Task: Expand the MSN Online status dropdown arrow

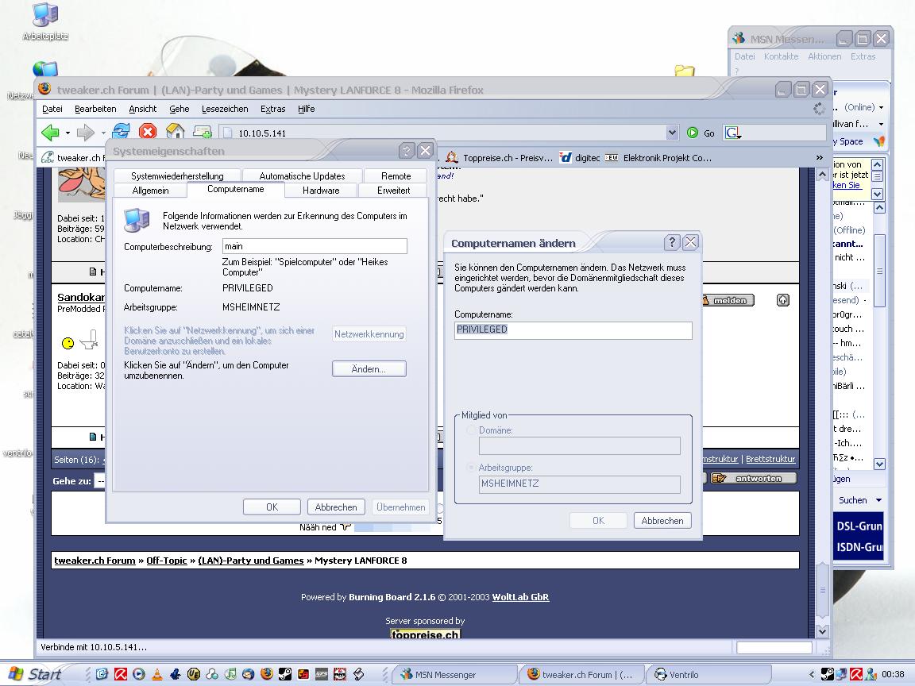Action: 881,108
